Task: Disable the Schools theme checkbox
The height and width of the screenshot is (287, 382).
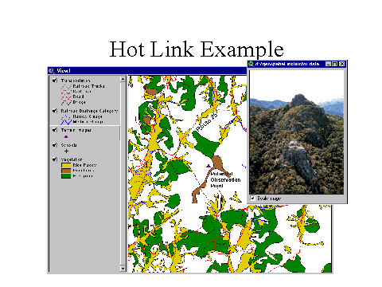Action: point(55,145)
